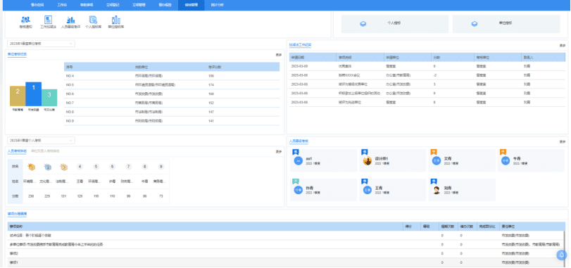Click 更多 in the work record panel
This screenshot has width=571, height=268.
(x=563, y=46)
